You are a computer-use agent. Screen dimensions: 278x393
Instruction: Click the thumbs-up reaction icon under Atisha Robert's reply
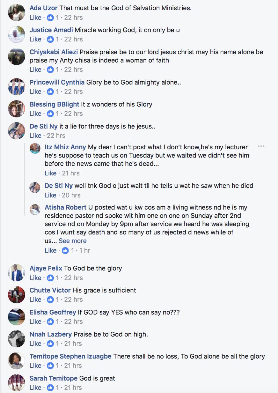click(65, 251)
